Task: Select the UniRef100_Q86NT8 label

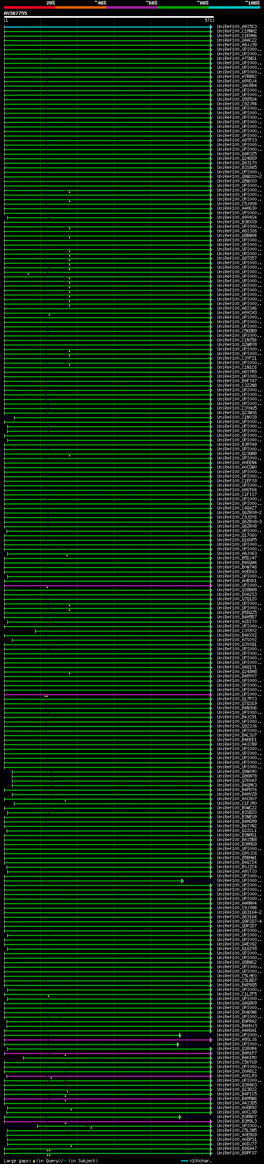Action: 237,776
